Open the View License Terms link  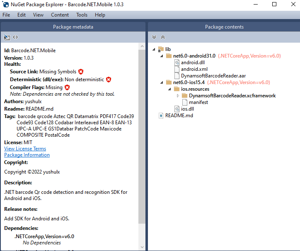(x=25, y=149)
